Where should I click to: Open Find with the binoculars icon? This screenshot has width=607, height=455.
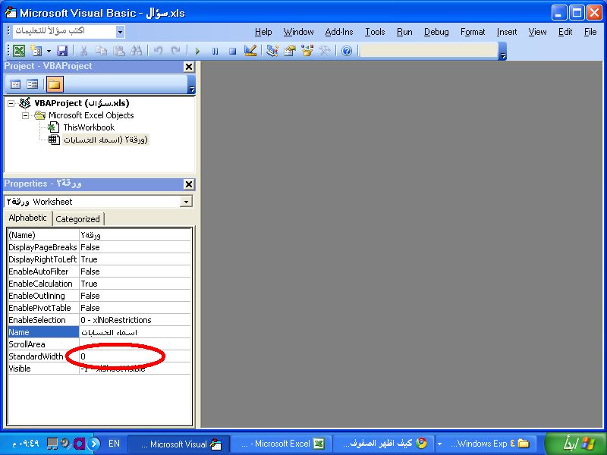pyautogui.click(x=137, y=51)
